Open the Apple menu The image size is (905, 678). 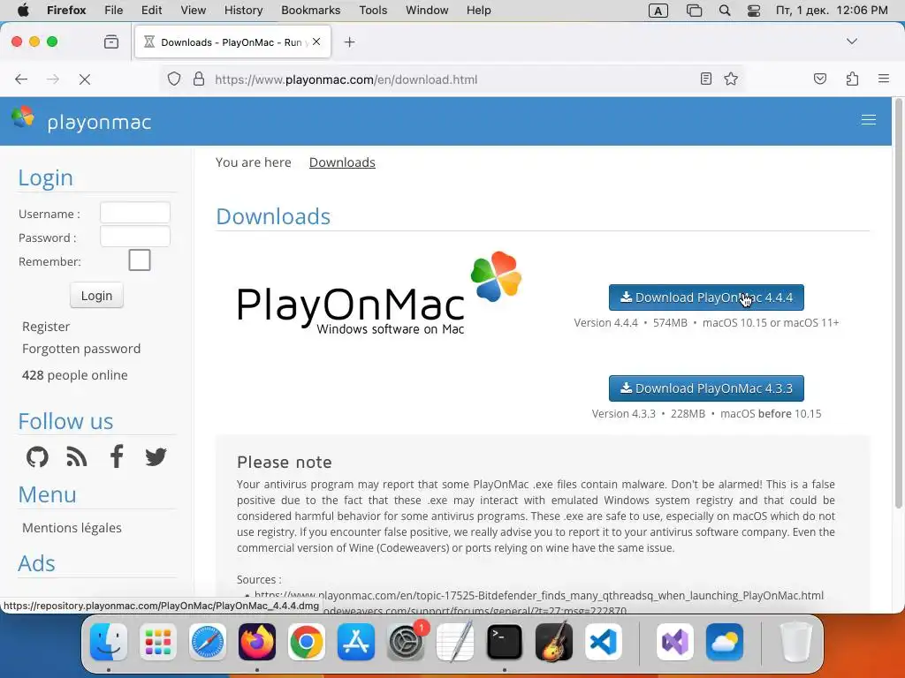tap(23, 10)
